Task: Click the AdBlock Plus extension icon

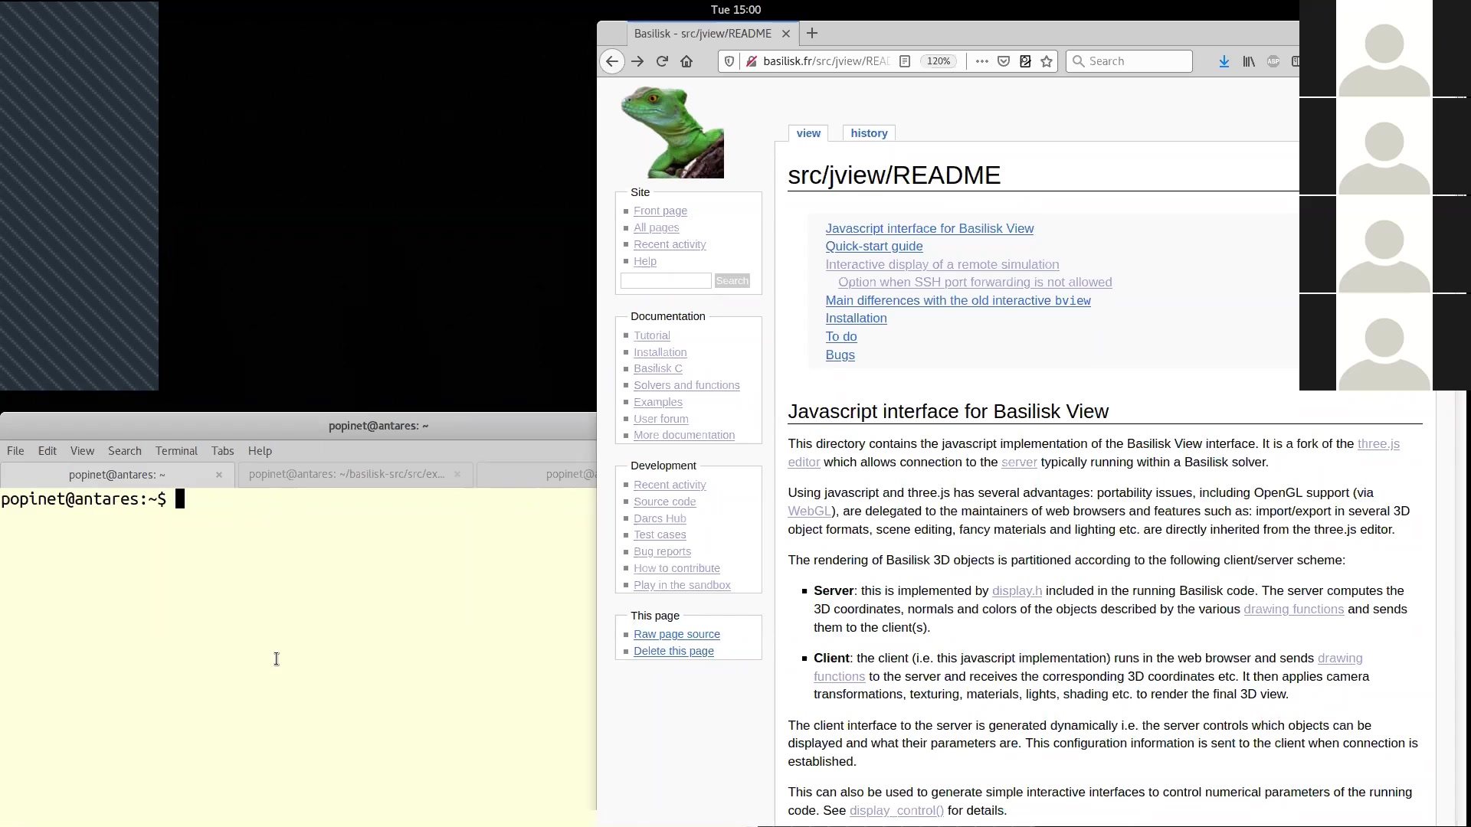Action: click(x=1273, y=61)
